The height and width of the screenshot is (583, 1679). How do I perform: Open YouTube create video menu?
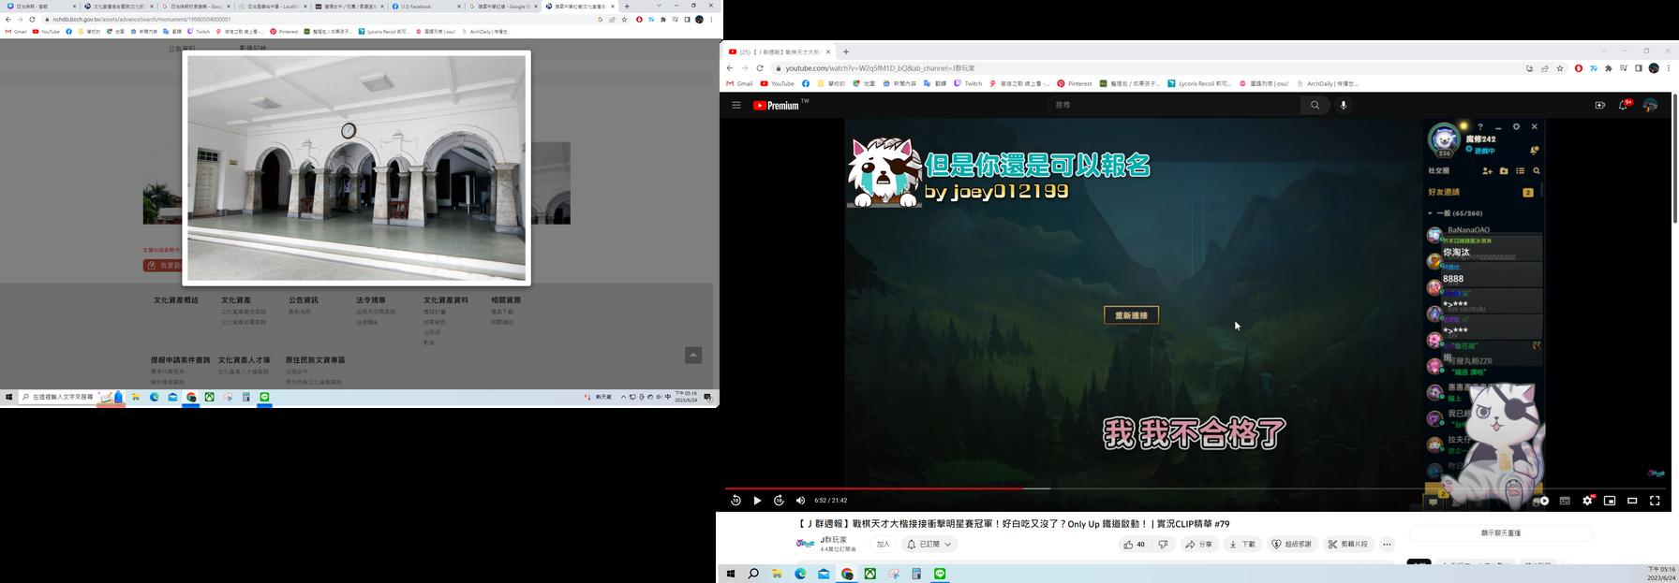(x=1599, y=106)
